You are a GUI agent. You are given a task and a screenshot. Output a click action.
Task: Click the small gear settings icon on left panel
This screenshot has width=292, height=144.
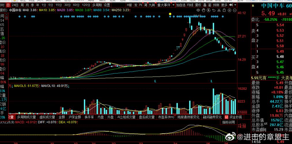click(x=7, y=18)
